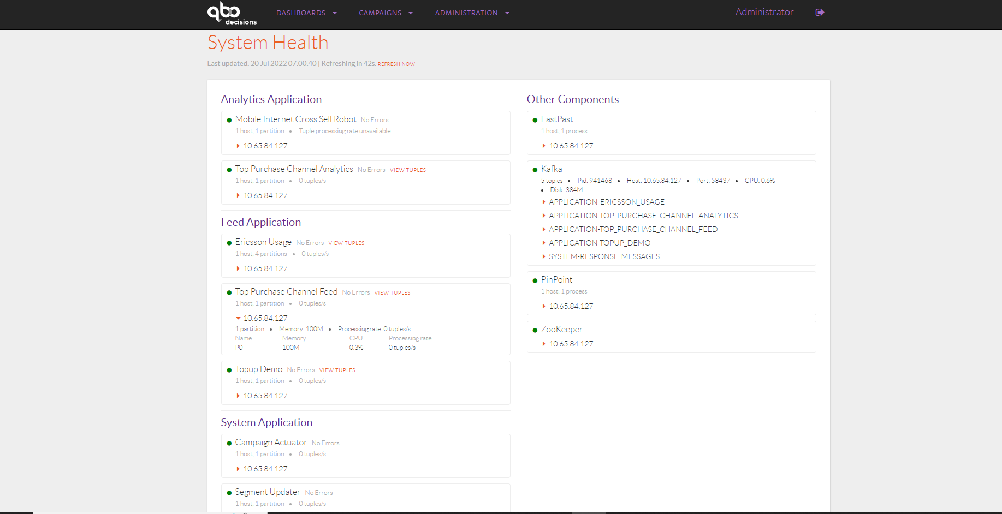Click partition name P0 in table
Viewport: 1002px width, 514px height.
click(239, 348)
